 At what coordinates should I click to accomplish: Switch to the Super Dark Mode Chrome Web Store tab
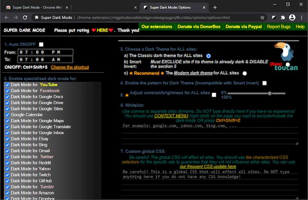(37, 7)
